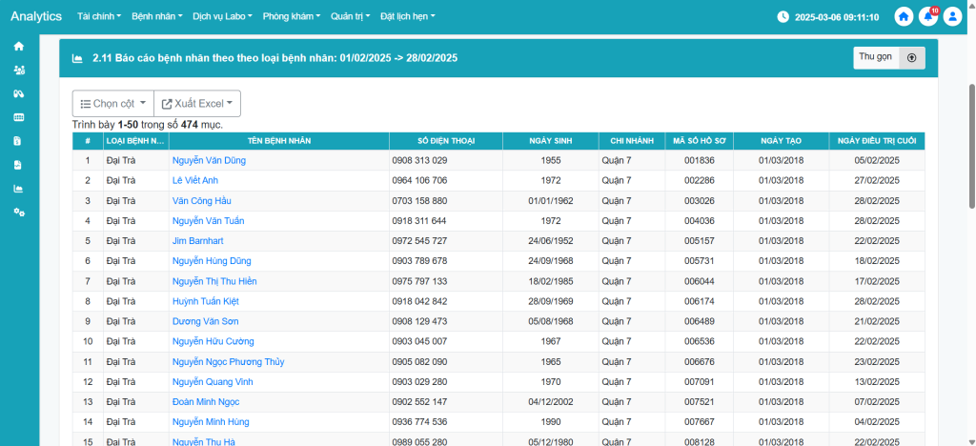The height and width of the screenshot is (446, 976).
Task: Expand the Chọn cột column selector
Action: pos(112,104)
